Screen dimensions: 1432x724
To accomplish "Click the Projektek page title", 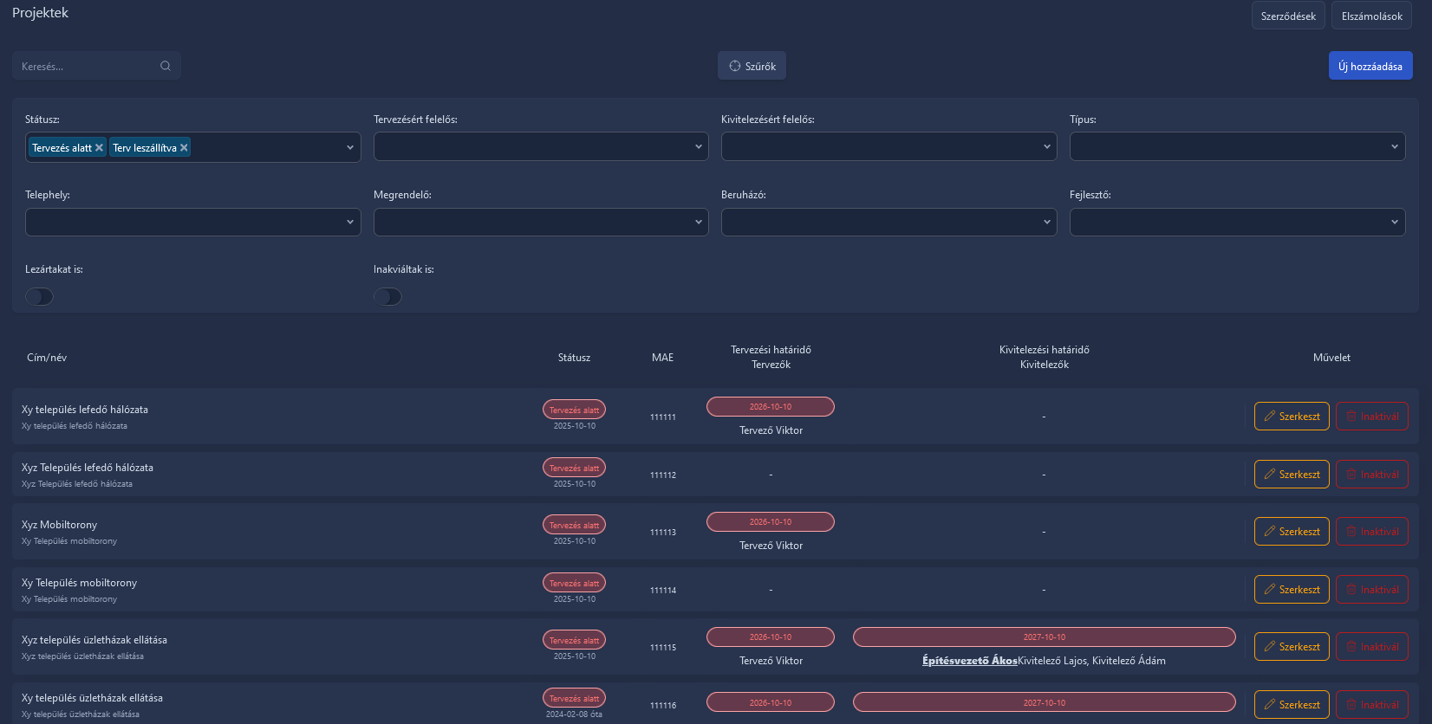I will pos(40,13).
